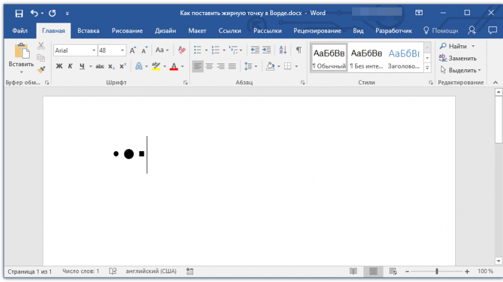The image size is (503, 282).
Task: Clear all formatting with eraser icon
Action: (x=182, y=50)
